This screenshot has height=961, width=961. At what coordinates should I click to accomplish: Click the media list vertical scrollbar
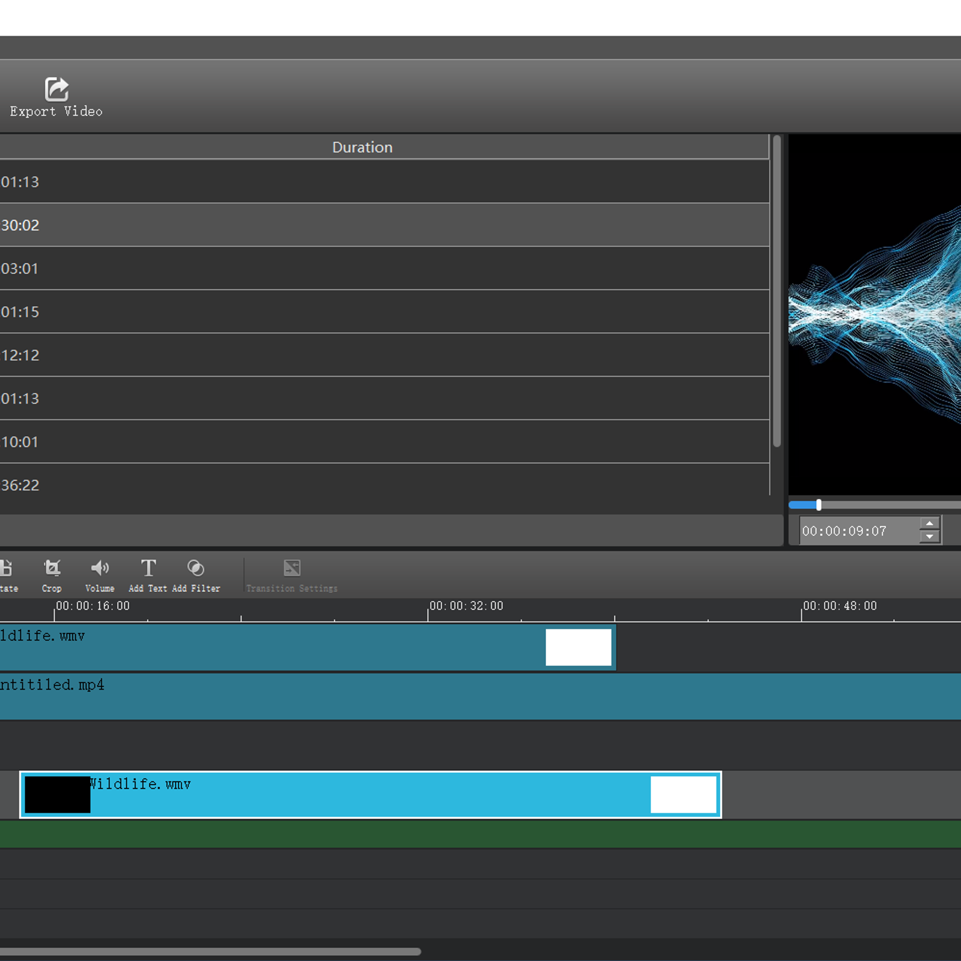(777, 291)
